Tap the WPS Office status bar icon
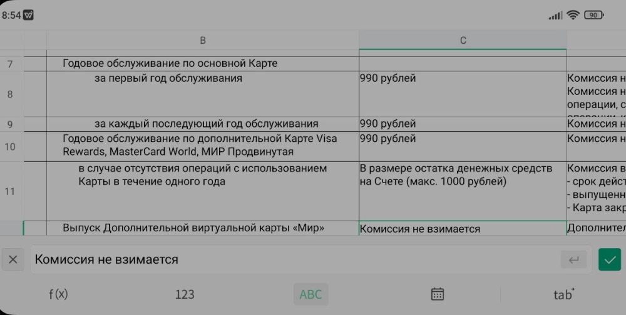The height and width of the screenshot is (315, 626). pyautogui.click(x=28, y=16)
